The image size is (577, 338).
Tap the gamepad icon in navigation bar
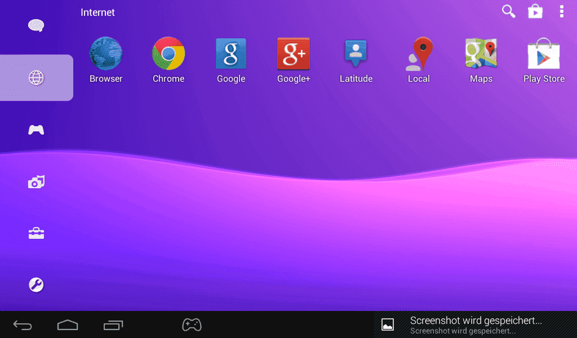click(x=192, y=324)
